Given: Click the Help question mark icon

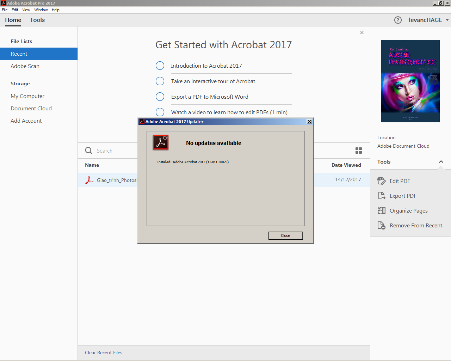Looking at the screenshot, I should 398,20.
